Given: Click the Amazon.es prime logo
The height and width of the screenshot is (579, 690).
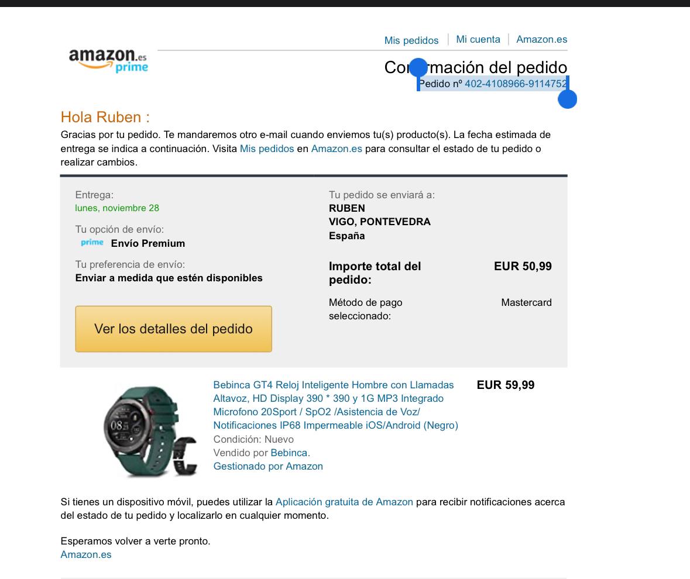Looking at the screenshot, I should (108, 60).
